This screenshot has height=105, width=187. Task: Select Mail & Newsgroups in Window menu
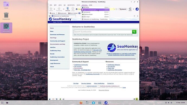(95, 10)
